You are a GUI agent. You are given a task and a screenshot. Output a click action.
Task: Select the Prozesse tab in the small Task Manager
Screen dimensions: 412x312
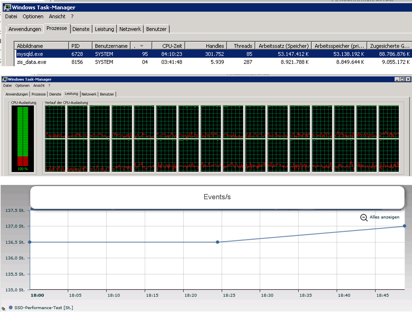coord(39,94)
